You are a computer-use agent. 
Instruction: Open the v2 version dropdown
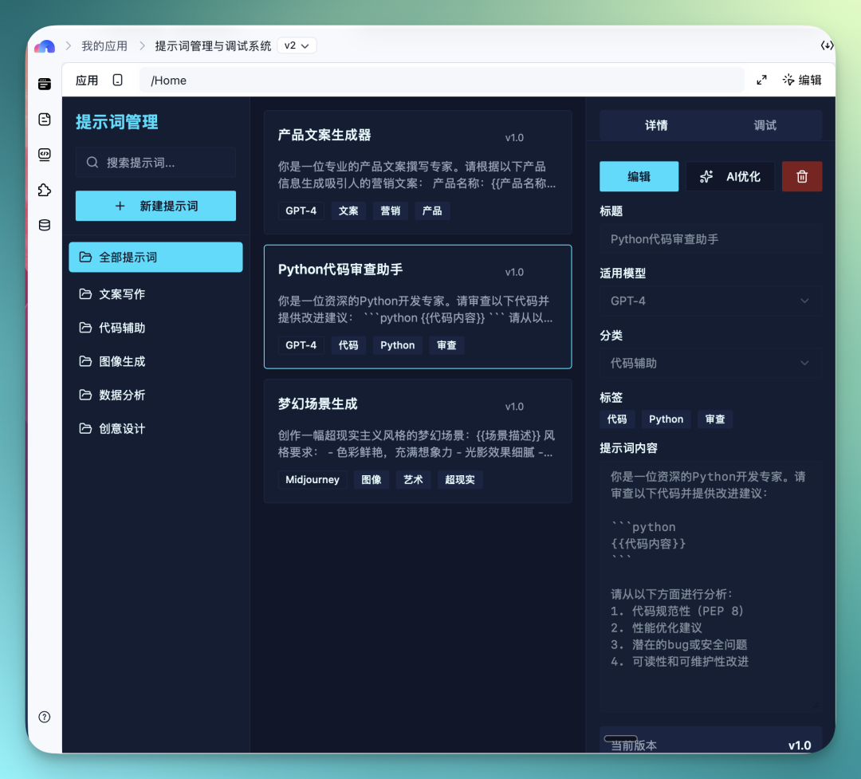point(297,45)
